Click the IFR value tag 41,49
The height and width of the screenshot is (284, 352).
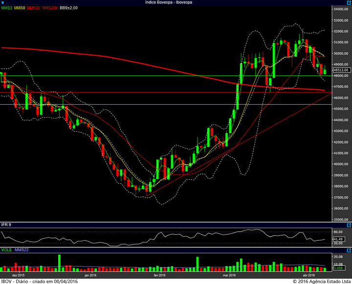(x=338, y=239)
